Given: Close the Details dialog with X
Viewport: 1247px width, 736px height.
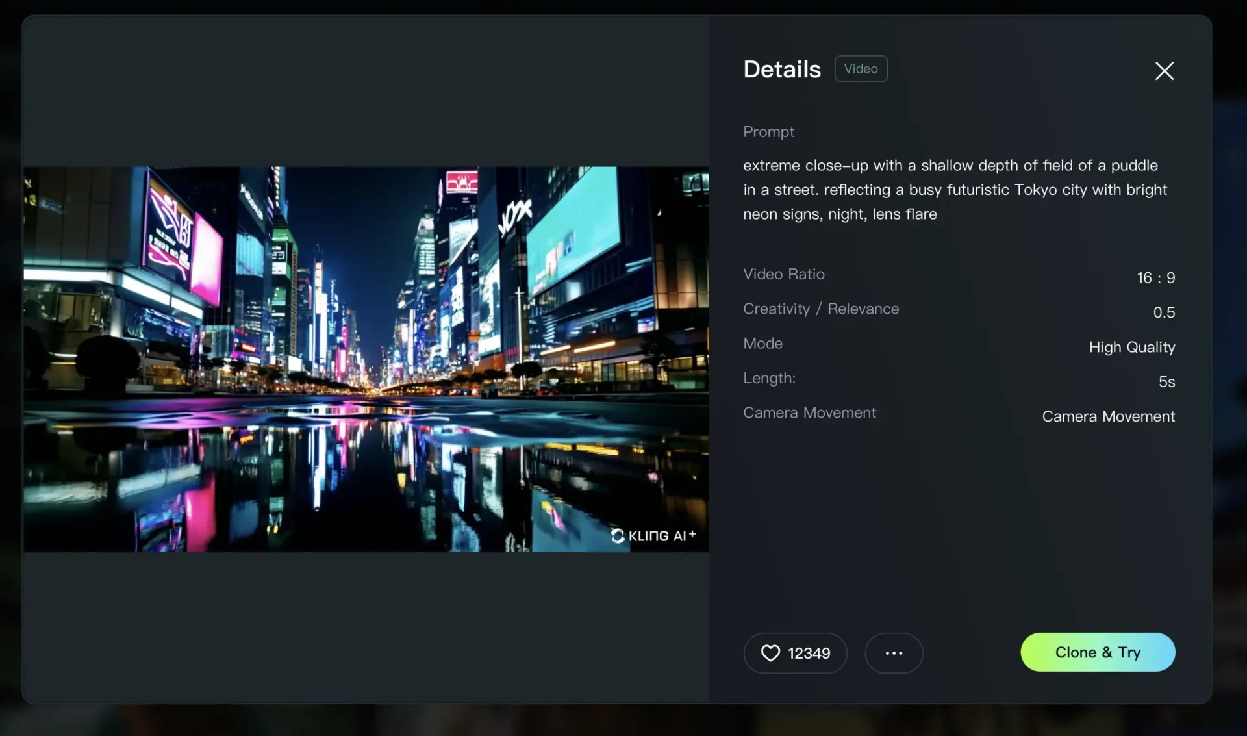Looking at the screenshot, I should tap(1164, 70).
